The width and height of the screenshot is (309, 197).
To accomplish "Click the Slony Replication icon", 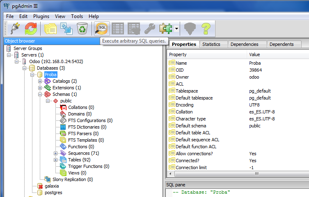I will 48,179.
